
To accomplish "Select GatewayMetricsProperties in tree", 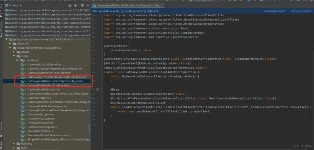I will [x=44, y=90].
